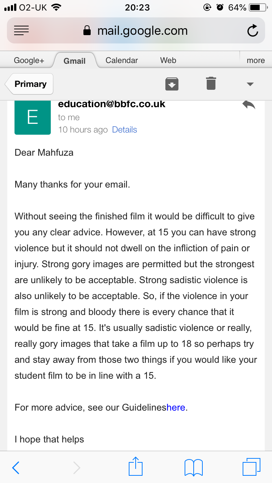Open the 'more' menu in top bar
Viewport: 272px width, 483px height.
pos(256,60)
